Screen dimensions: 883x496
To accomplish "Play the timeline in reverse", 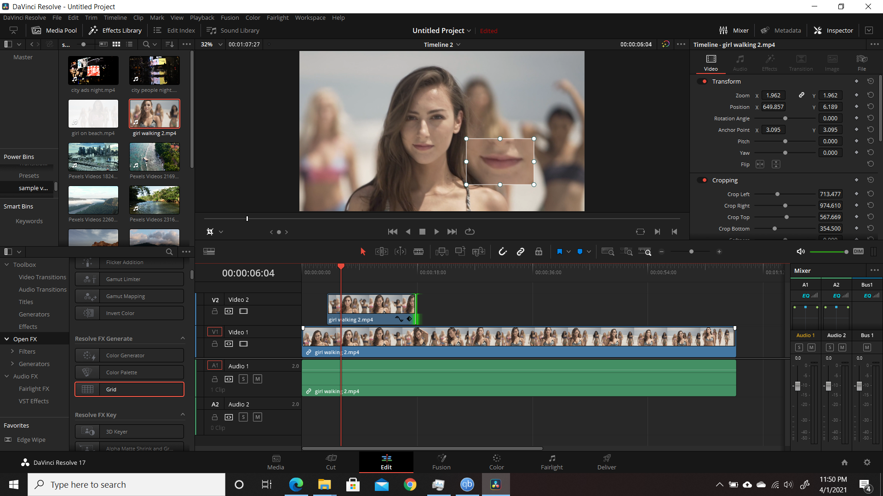I will click(408, 232).
